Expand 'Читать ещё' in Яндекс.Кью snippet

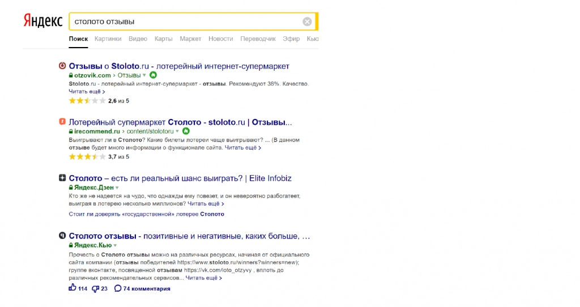point(203,278)
